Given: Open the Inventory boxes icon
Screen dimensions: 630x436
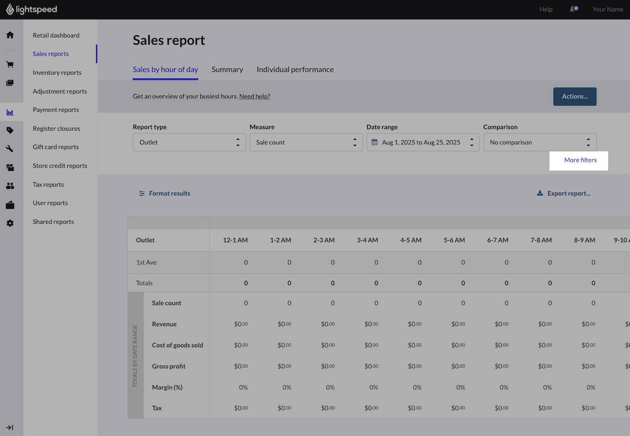Looking at the screenshot, I should [x=10, y=167].
